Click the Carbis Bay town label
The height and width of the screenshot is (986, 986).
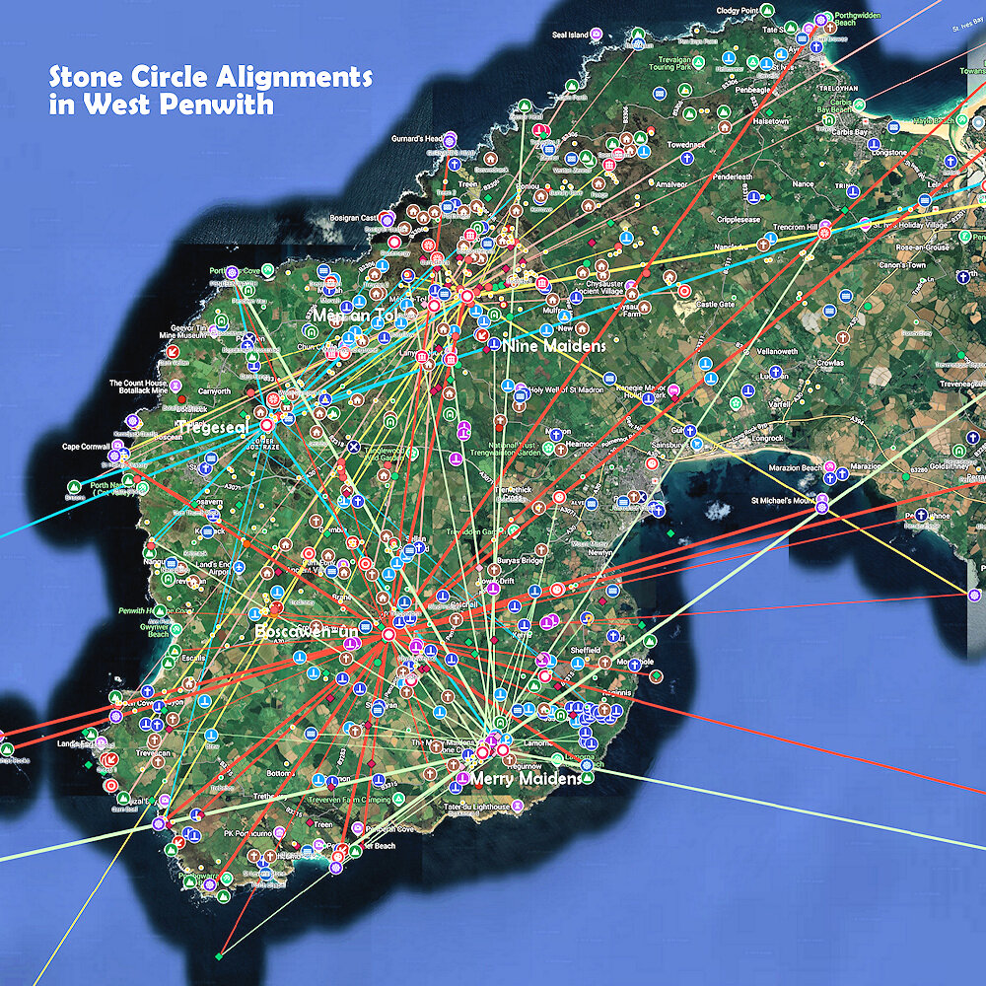click(x=850, y=132)
